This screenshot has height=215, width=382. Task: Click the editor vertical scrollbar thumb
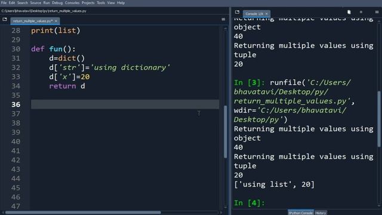click(x=226, y=131)
